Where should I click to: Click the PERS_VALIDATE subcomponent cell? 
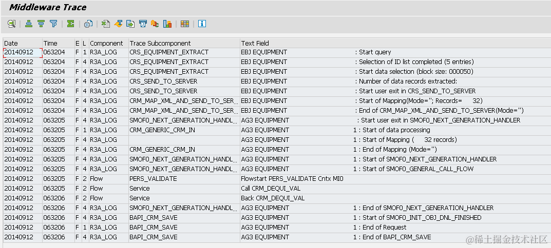coord(184,179)
